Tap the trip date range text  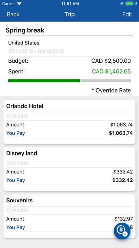(x=36, y=51)
